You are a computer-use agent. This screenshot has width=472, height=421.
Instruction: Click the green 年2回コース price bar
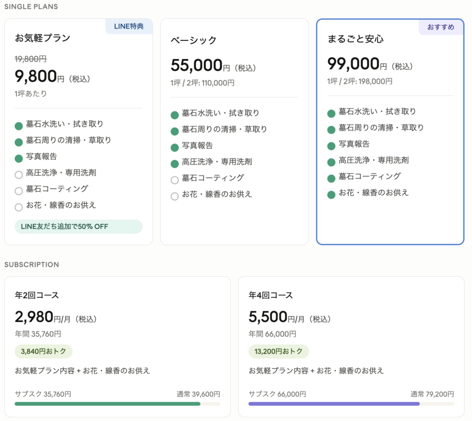107,404
